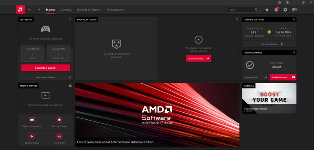Go forward with the right arrow
The image size is (314, 150).
tap(38, 9)
